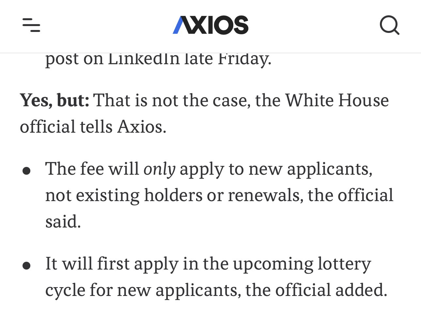
Task: Click the partially hidden 'post on LinkedIn' line
Action: click(158, 59)
